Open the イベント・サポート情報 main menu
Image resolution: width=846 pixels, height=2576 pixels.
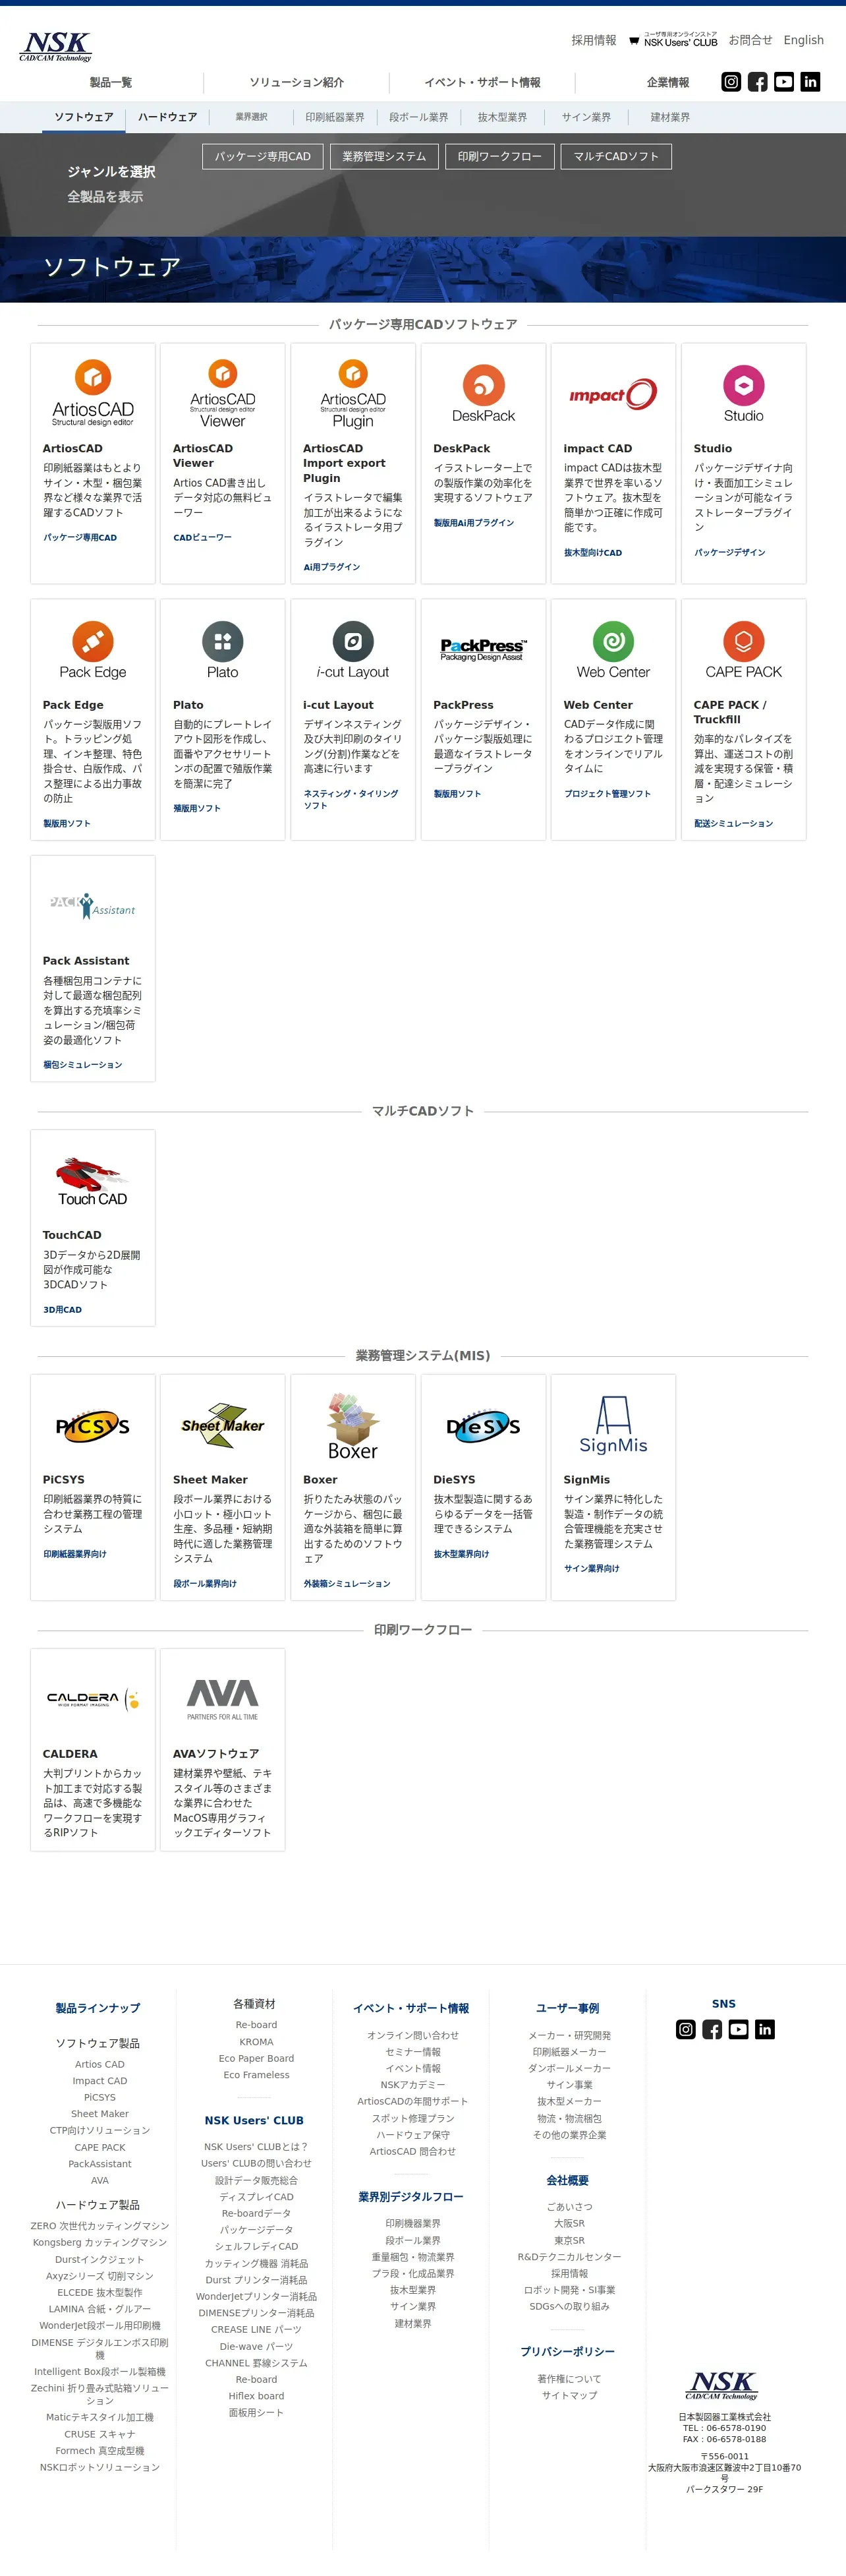tap(482, 83)
